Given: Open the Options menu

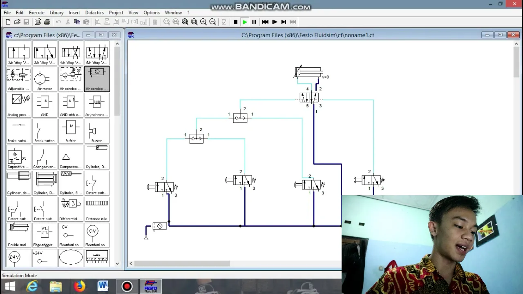Looking at the screenshot, I should [152, 13].
